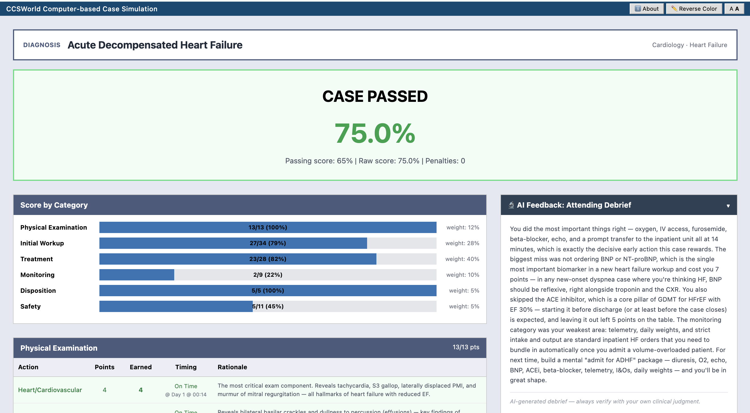Click the Treatment category label

tap(37, 259)
